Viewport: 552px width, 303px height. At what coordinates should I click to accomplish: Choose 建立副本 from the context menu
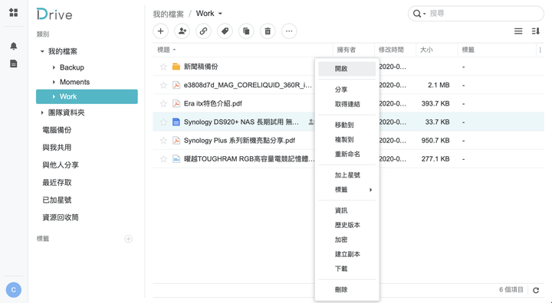[x=347, y=254]
